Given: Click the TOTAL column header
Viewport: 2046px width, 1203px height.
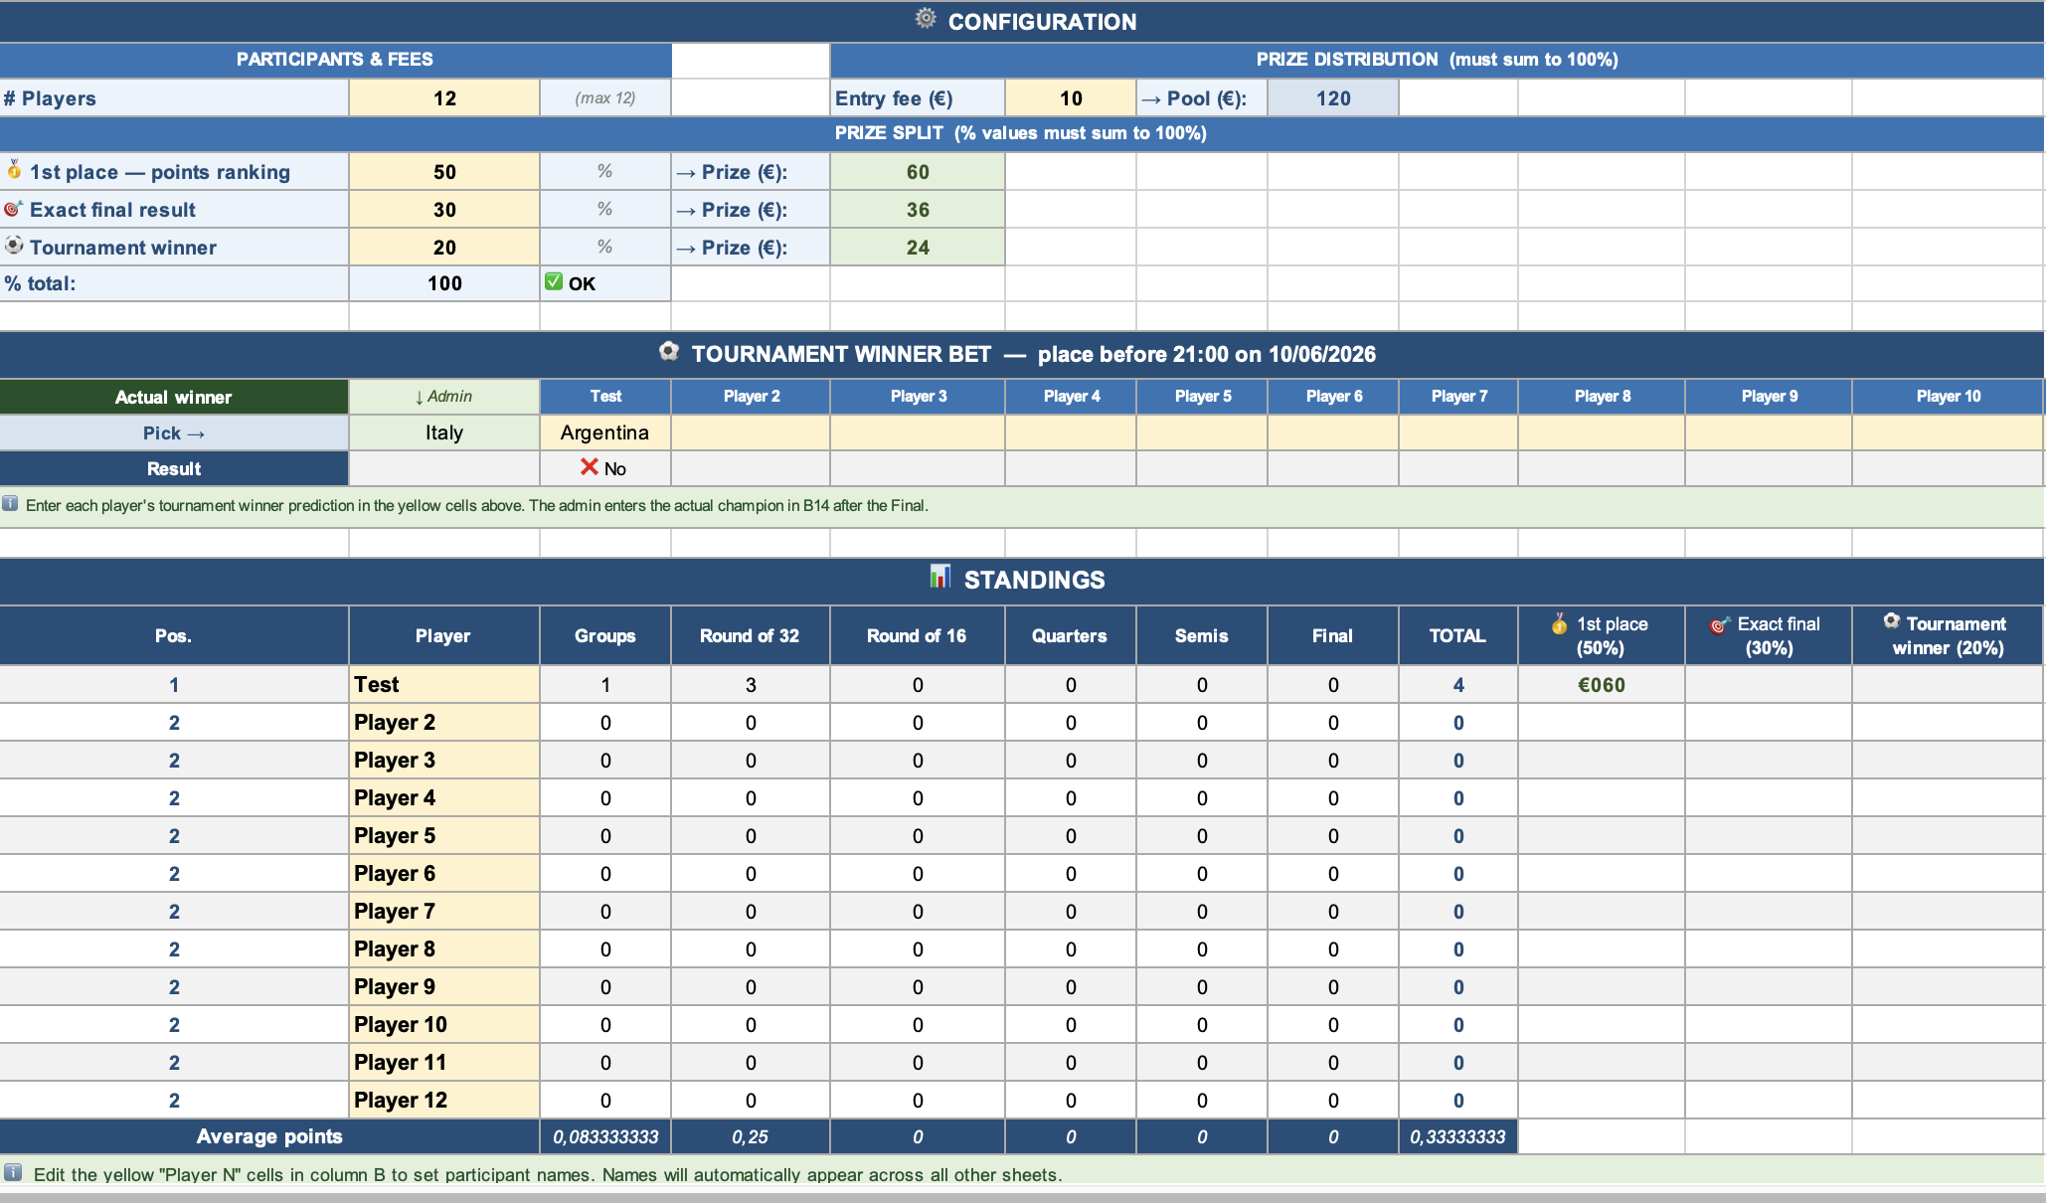Looking at the screenshot, I should (1458, 635).
